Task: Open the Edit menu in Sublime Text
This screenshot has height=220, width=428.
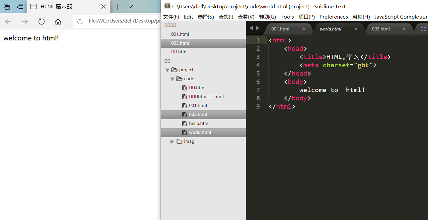Action: [x=188, y=17]
